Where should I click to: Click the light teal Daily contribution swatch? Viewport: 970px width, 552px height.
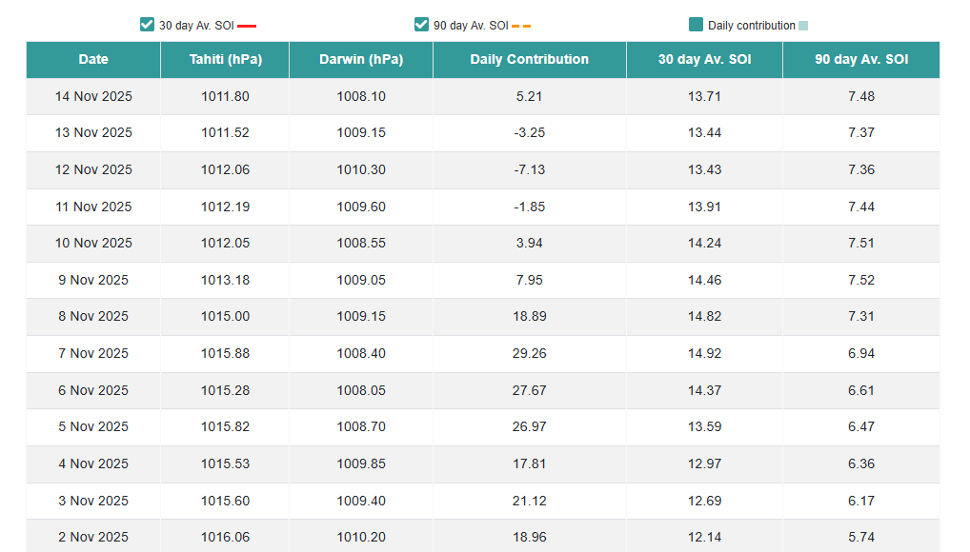point(803,26)
